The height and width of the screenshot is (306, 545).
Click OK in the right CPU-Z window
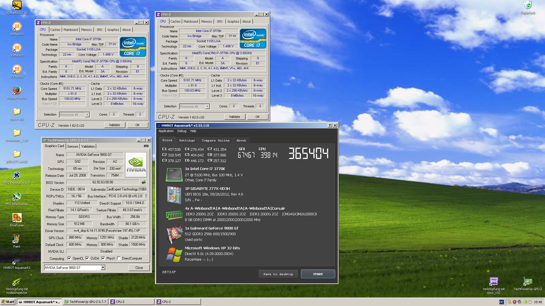point(257,117)
